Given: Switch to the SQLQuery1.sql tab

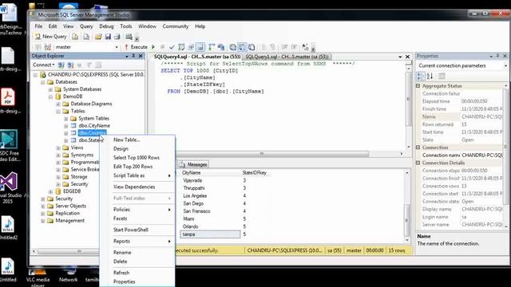Looking at the screenshot, I should click(287, 57).
